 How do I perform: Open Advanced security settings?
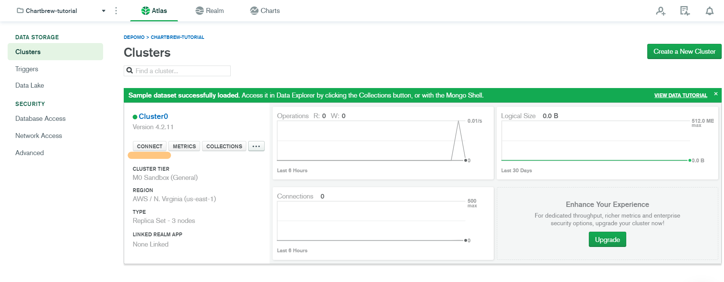(29, 153)
